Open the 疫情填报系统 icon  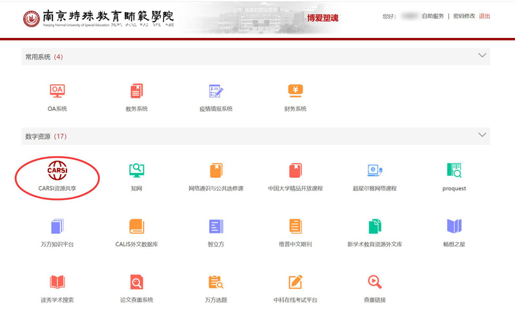[216, 91]
